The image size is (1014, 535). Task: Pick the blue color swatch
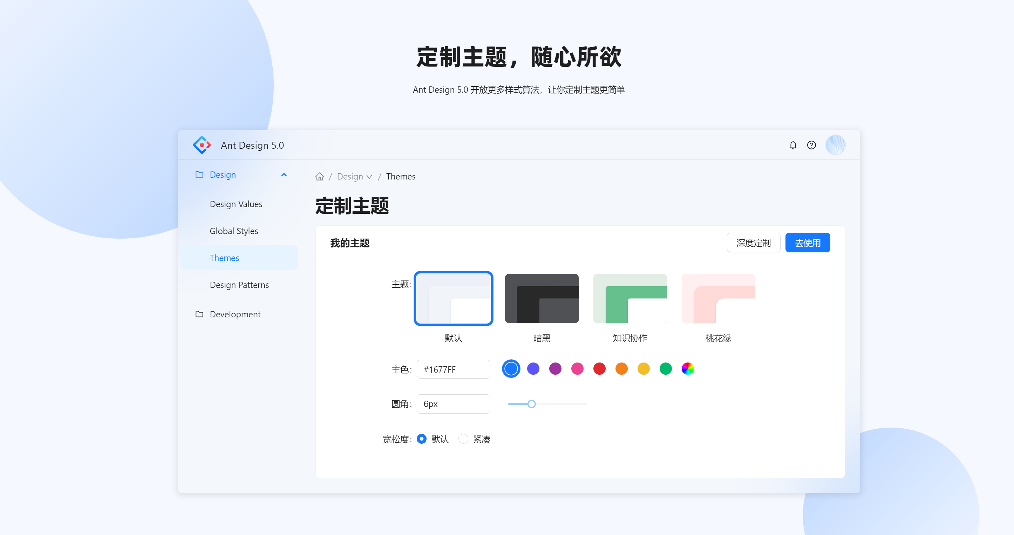(511, 369)
